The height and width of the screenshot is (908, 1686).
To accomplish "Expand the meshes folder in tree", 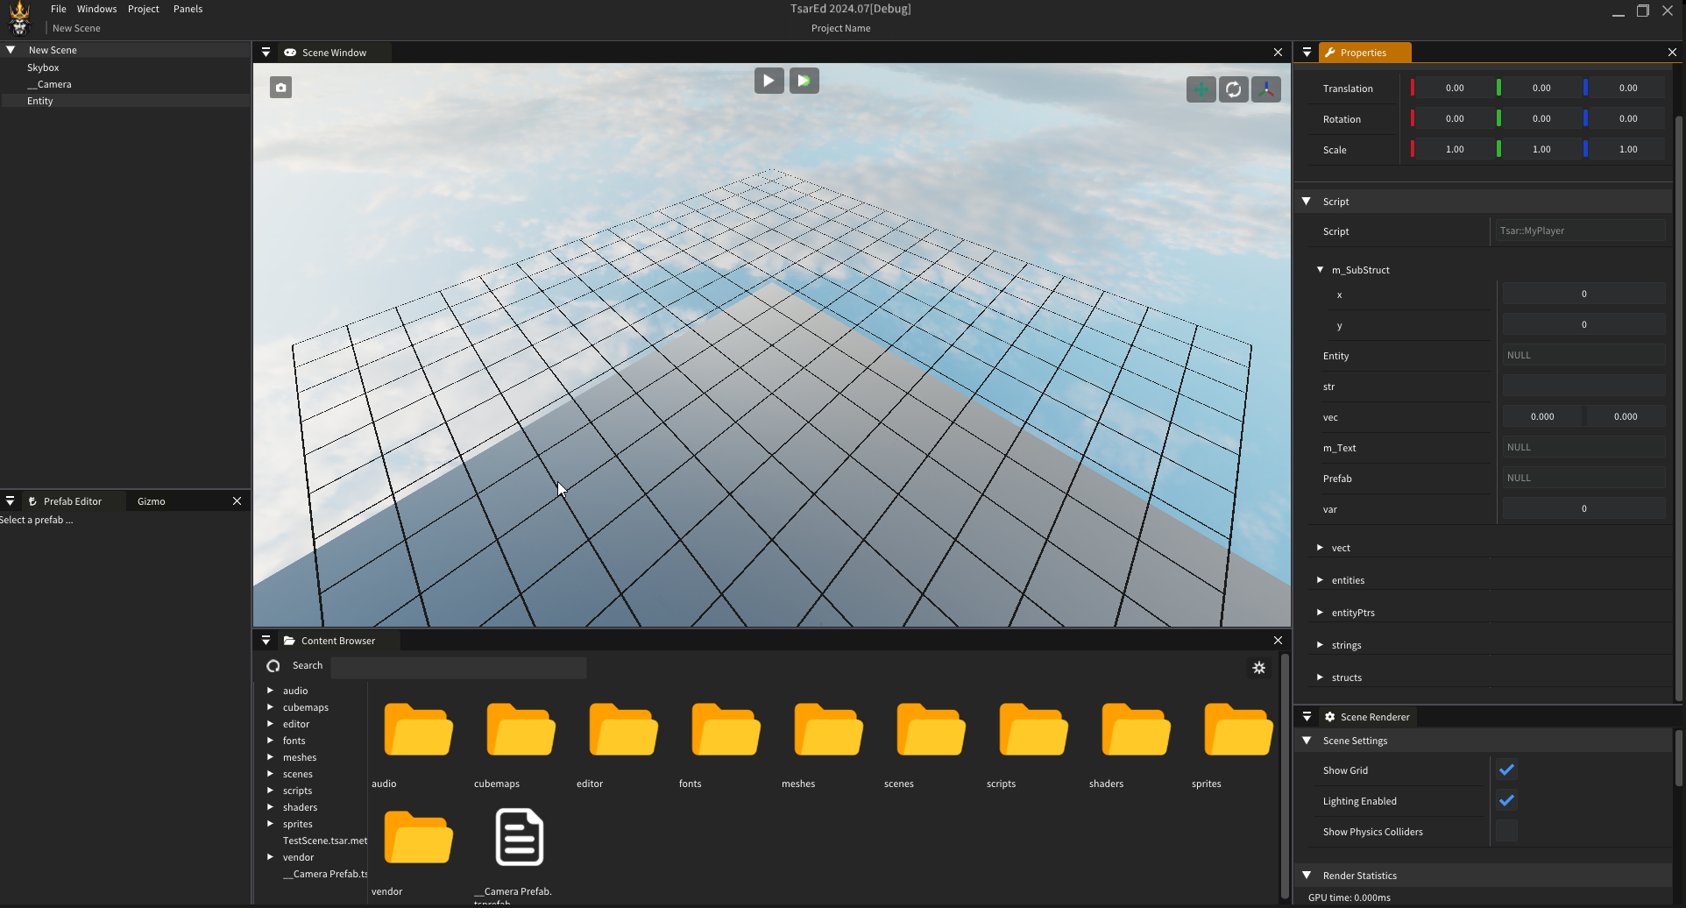I will point(270,757).
